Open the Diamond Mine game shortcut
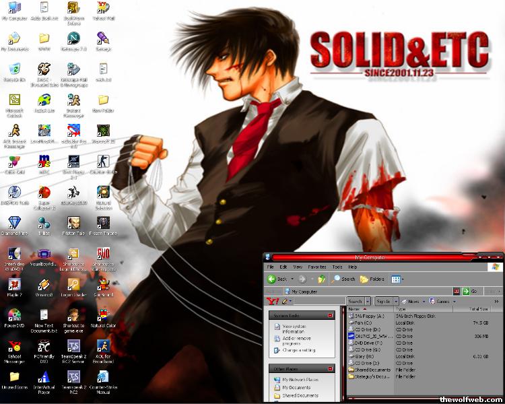 [13, 223]
